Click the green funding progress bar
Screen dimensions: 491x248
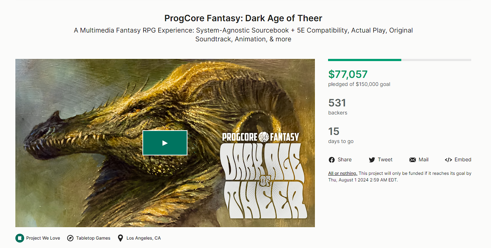[365, 60]
